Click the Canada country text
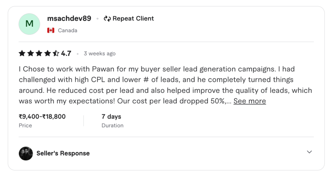This screenshot has width=330, height=174. pos(67,31)
